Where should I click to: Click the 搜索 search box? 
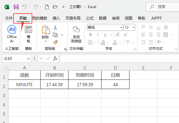163,7
